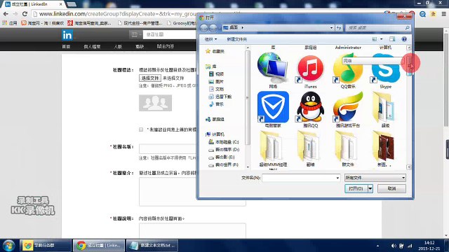Open dialog help question-mark icon
Screen dimensions: 449x252
404,39
